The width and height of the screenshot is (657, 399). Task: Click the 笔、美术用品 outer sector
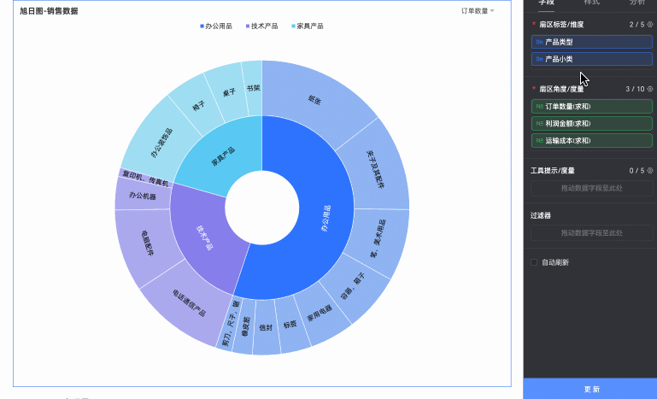(x=377, y=238)
